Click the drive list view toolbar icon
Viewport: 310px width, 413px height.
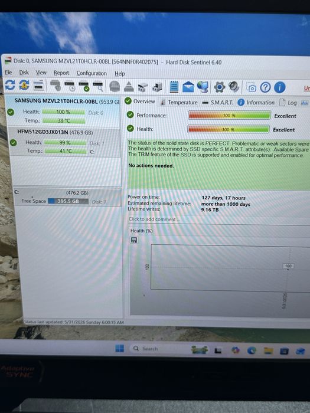38,86
